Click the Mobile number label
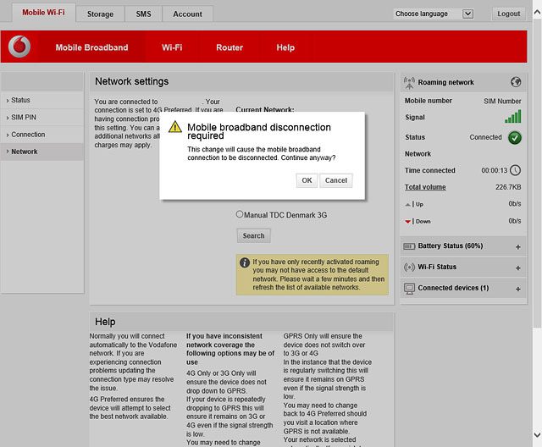542x447 pixels. point(429,101)
